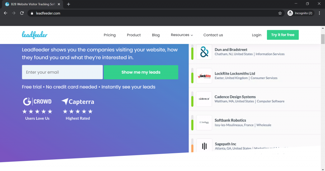Click G2 Crowd star rating
Viewport: 325px width, 171px height.
tap(37, 112)
